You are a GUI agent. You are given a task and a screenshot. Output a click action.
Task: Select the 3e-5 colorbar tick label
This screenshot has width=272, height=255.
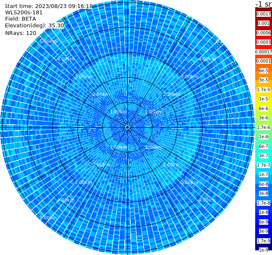[x=264, y=80]
